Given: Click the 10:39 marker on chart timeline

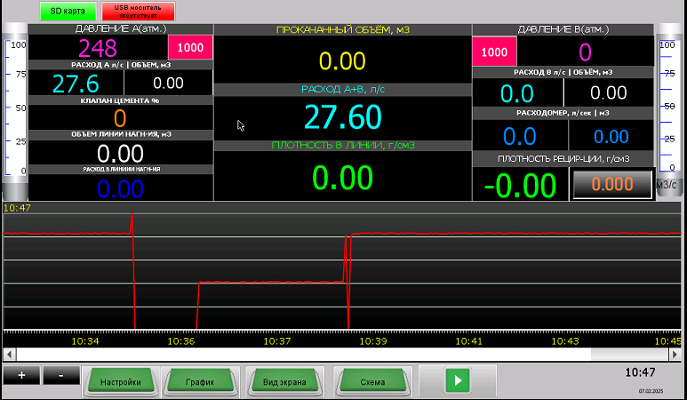Looking at the screenshot, I should pos(371,340).
